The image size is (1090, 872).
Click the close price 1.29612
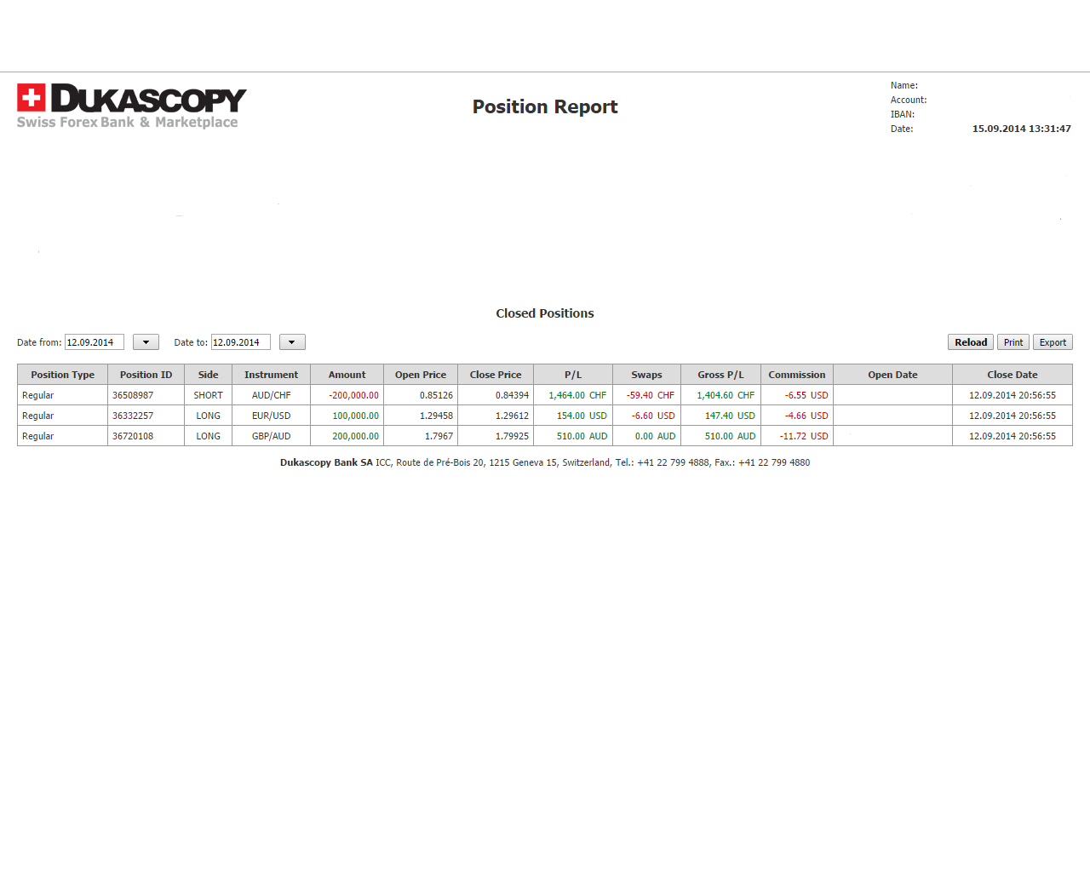(512, 416)
